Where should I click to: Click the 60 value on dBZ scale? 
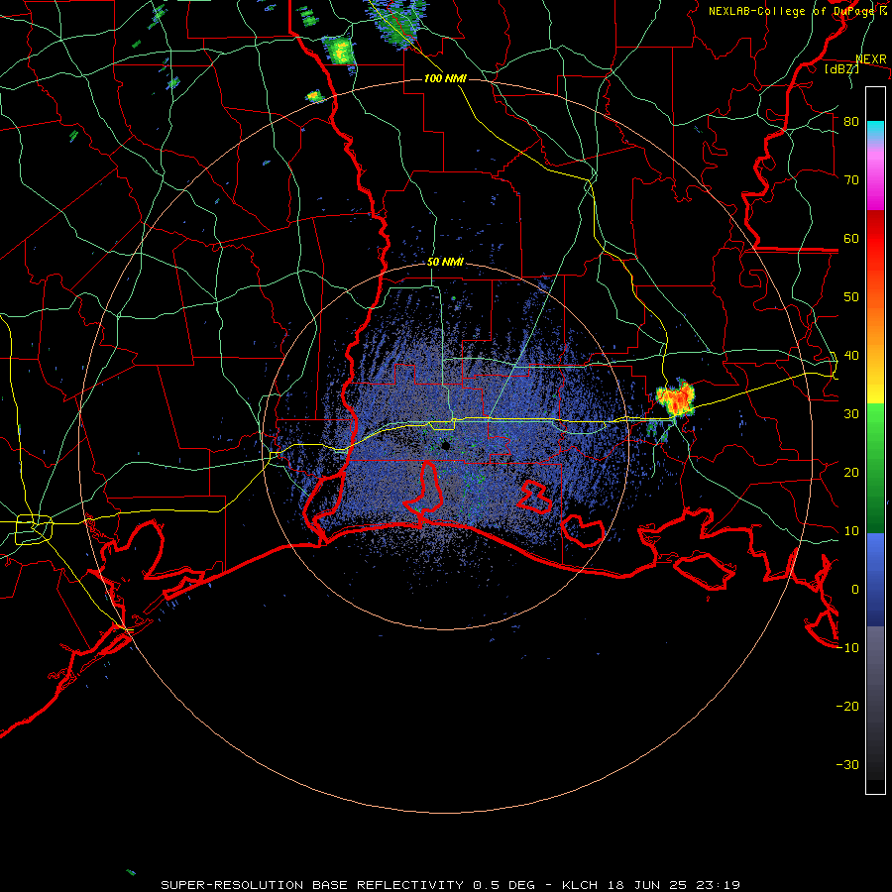851,238
